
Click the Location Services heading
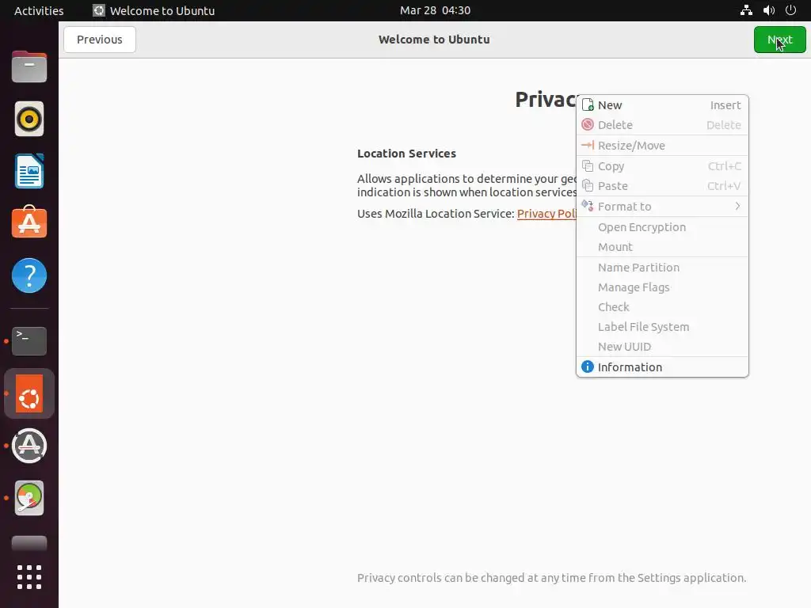pos(406,154)
